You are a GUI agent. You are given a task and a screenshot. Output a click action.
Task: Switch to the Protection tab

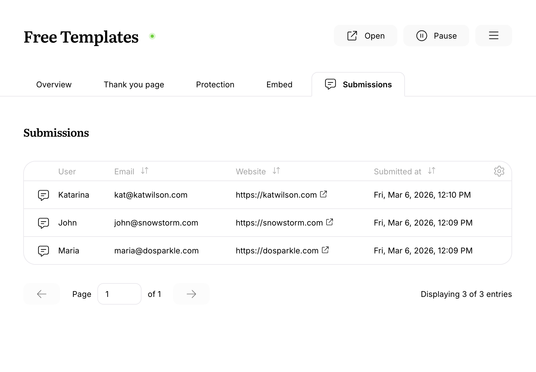tap(215, 85)
